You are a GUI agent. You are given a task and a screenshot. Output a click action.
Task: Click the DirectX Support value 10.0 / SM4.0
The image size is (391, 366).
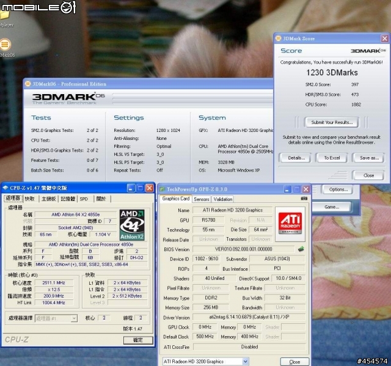(288, 278)
